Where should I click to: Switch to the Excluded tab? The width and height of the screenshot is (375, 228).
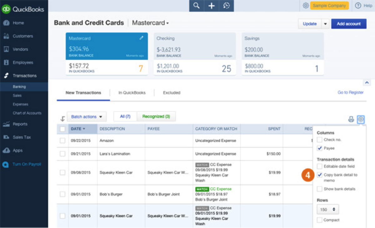point(172,93)
